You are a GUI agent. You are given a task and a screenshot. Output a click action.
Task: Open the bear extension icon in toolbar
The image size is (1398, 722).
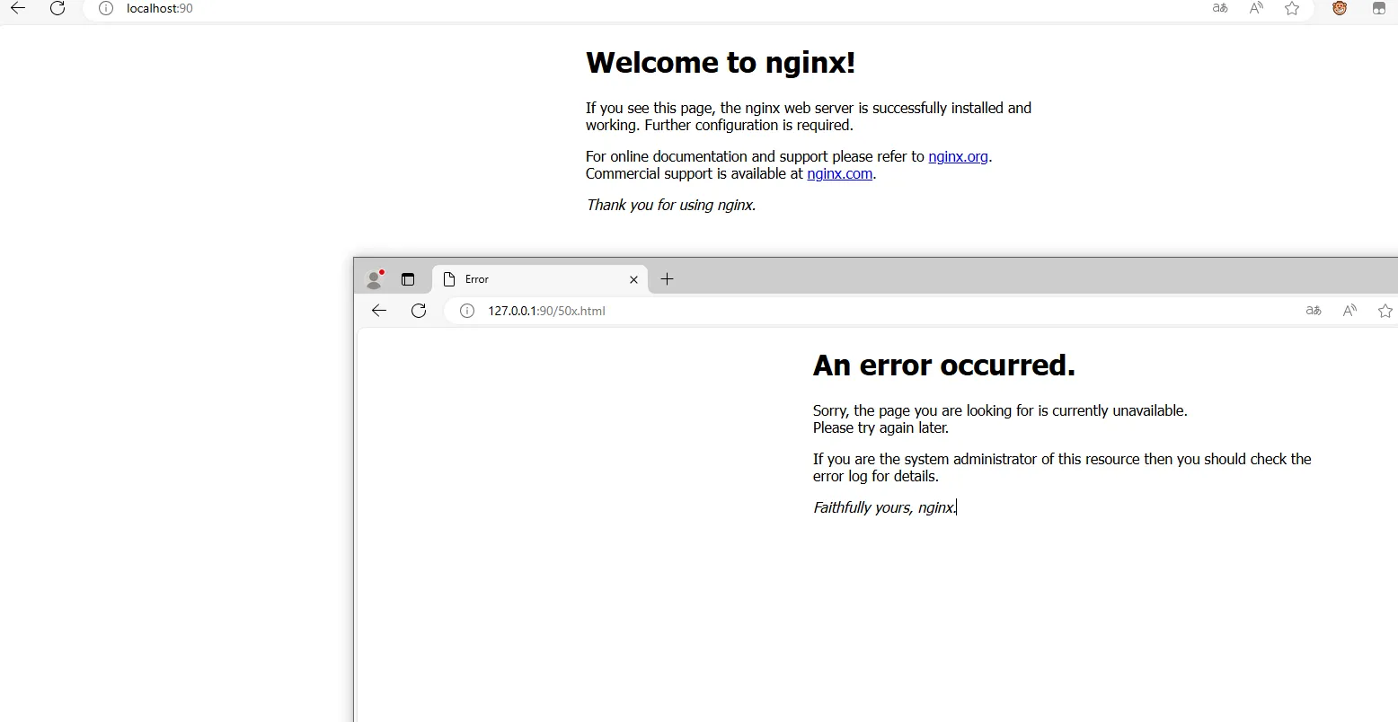1340,8
